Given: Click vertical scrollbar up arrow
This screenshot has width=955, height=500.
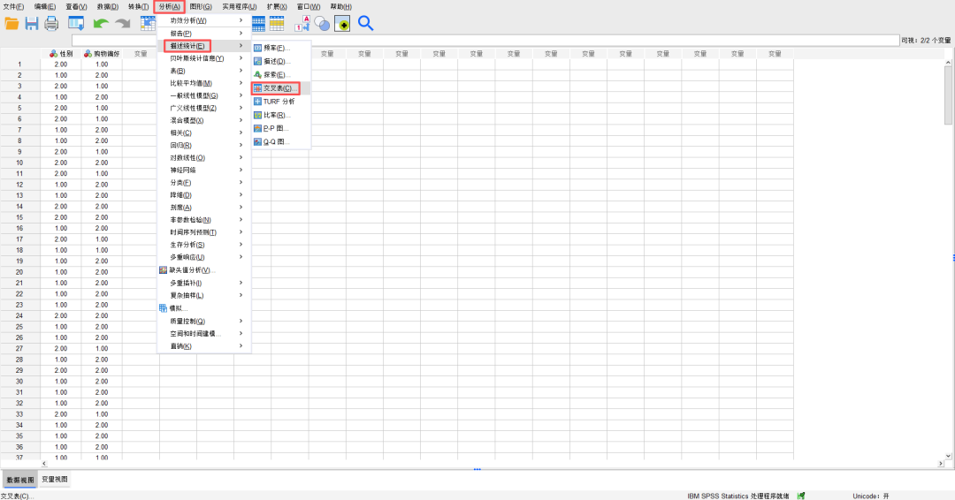Looking at the screenshot, I should coord(948,62).
